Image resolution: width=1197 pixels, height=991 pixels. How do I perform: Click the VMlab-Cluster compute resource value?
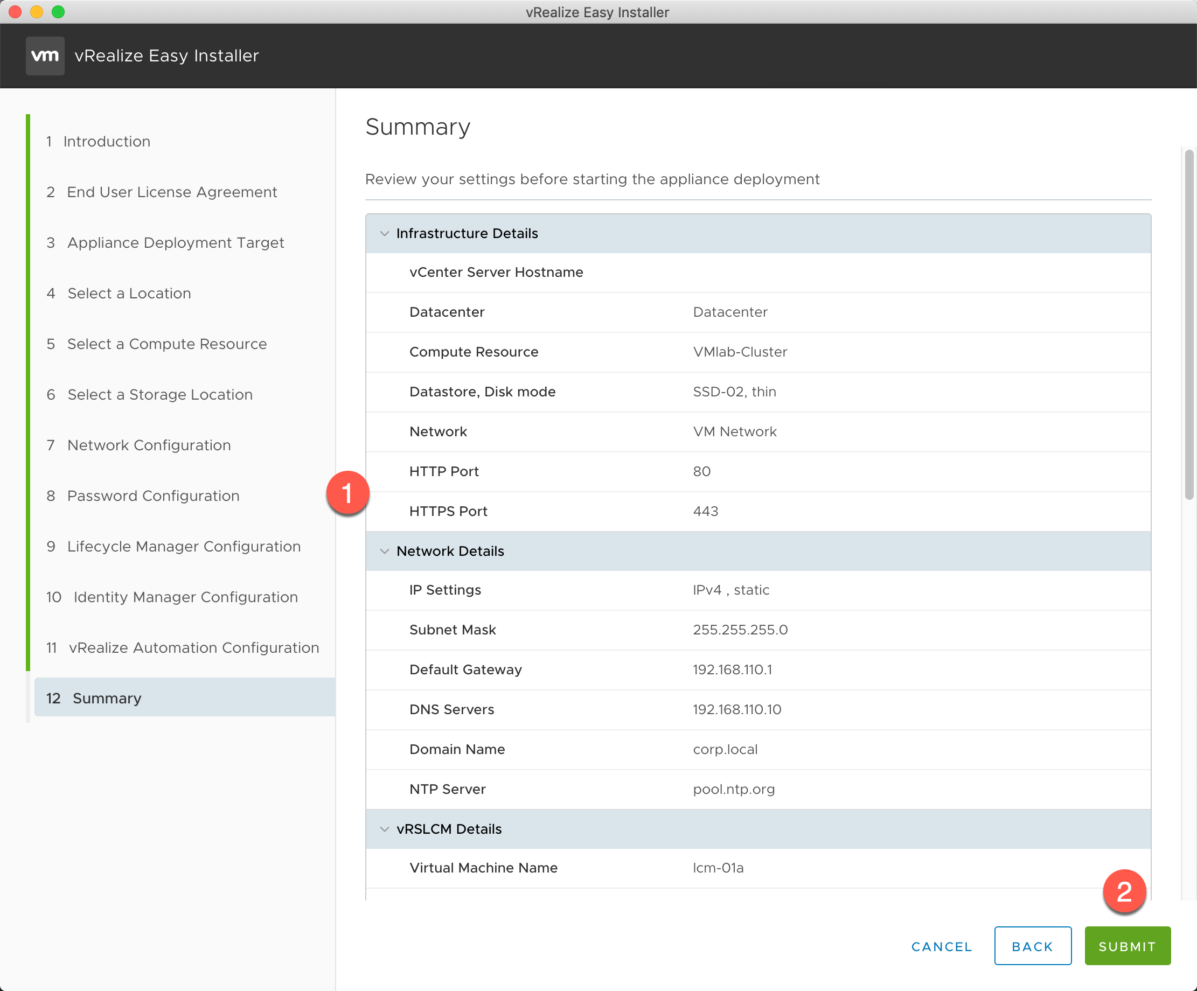point(740,352)
